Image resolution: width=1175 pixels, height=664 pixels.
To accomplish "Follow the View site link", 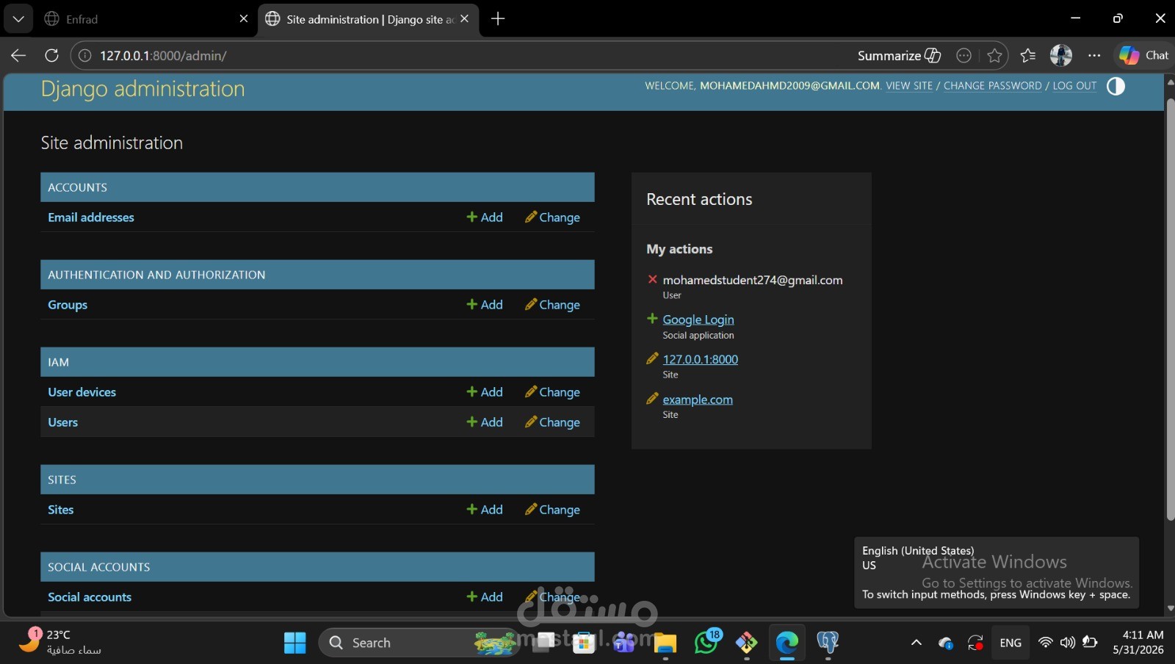I will click(x=909, y=86).
